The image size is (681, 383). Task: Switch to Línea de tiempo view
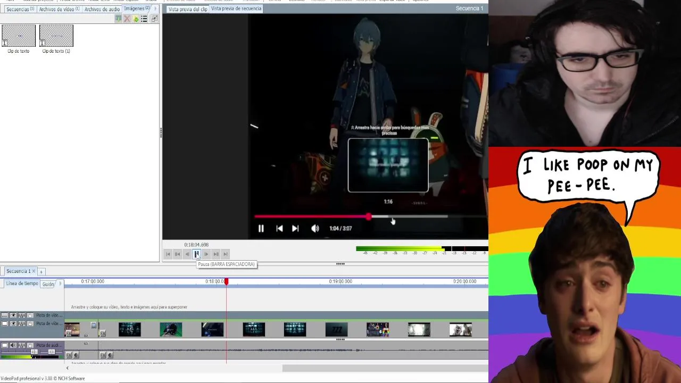tap(22, 284)
